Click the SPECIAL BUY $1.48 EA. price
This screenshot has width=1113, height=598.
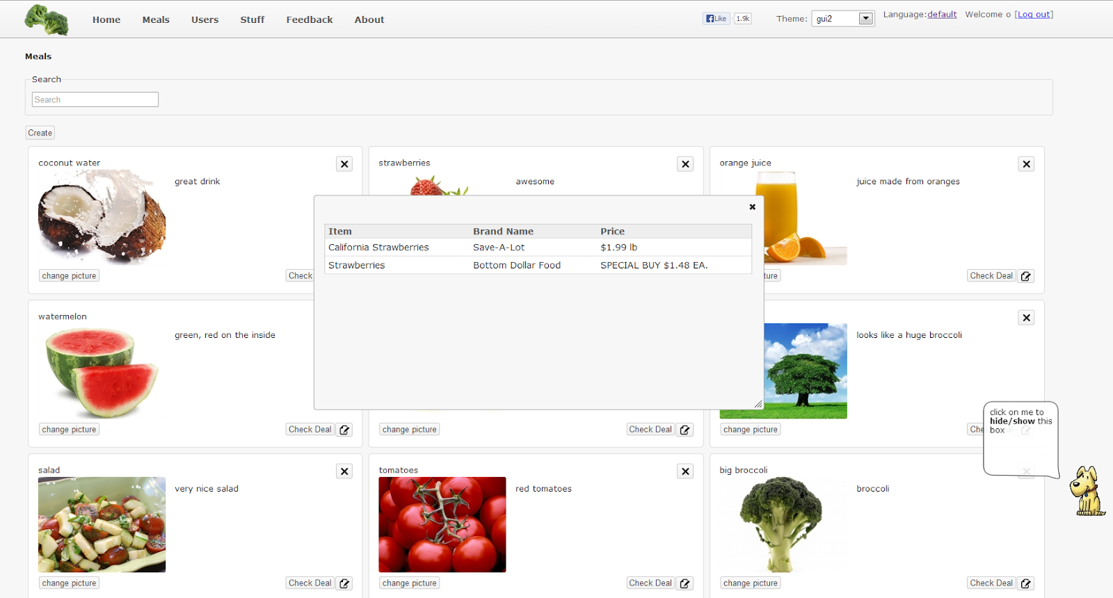654,266
